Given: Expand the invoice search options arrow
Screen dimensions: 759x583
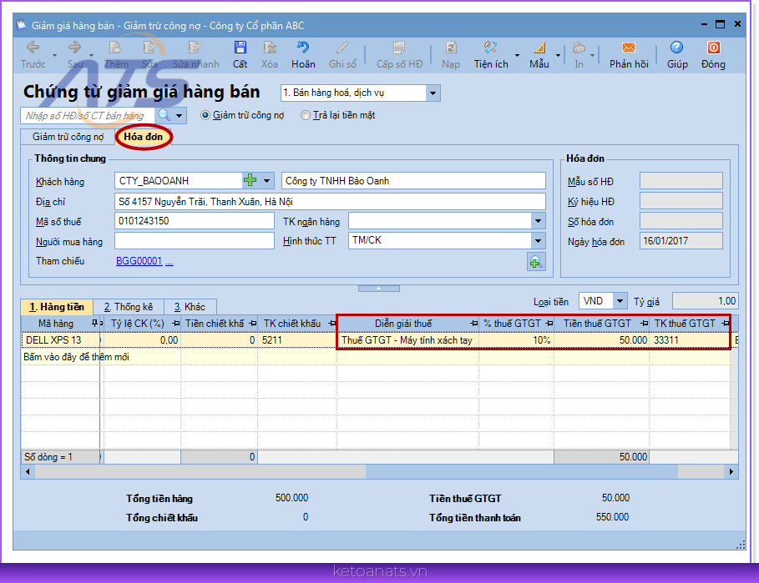Looking at the screenshot, I should coord(180,116).
